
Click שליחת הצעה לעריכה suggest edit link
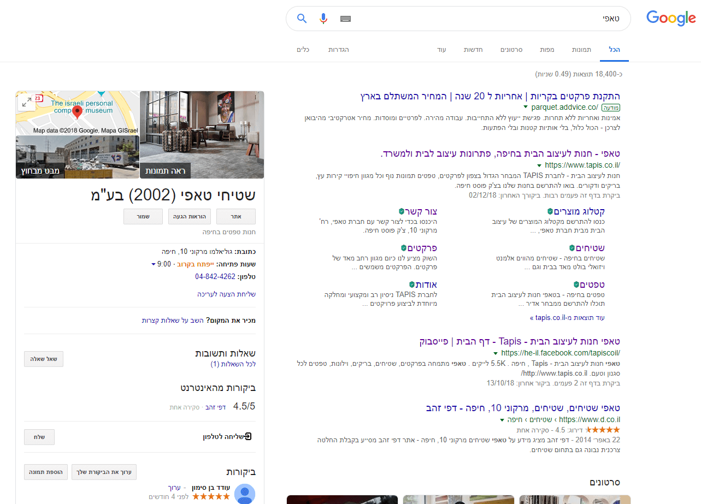226,294
